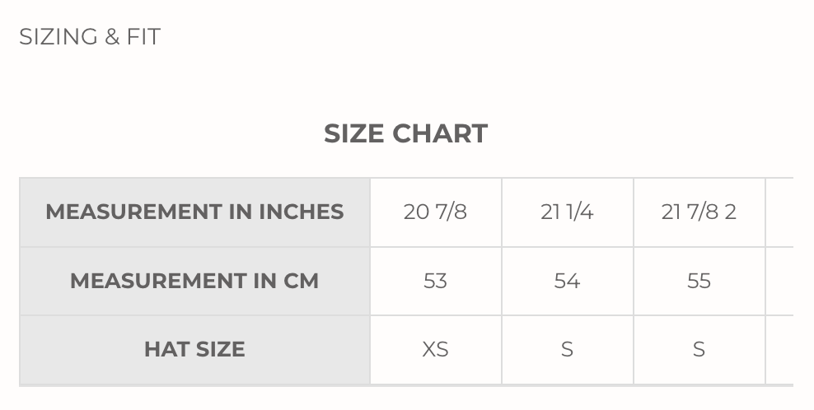Click the 54 cm cell

click(567, 281)
